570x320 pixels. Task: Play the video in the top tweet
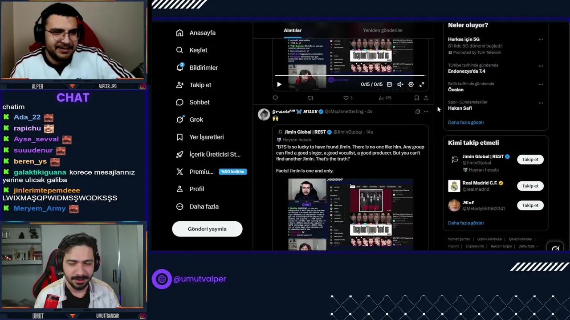tap(279, 84)
